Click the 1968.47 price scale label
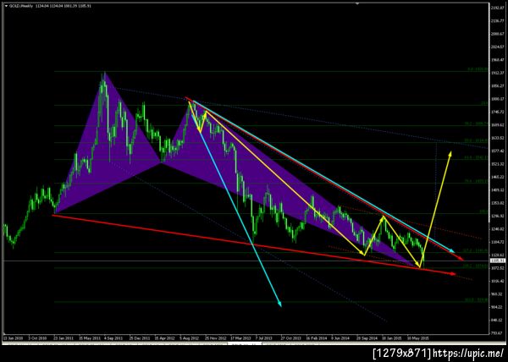The image size is (508, 362). (497, 60)
